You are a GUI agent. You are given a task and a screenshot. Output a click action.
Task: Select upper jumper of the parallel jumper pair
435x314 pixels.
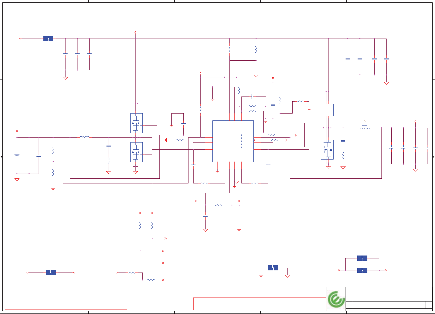(x=362, y=258)
